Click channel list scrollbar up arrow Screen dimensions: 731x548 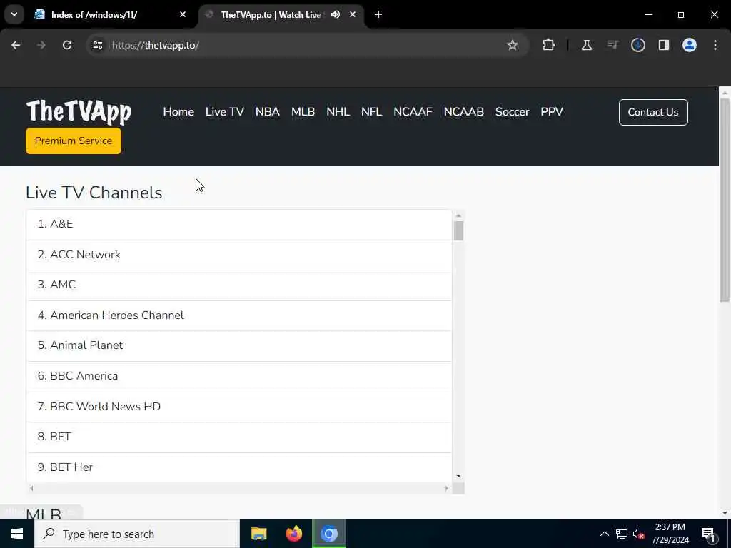coord(458,215)
